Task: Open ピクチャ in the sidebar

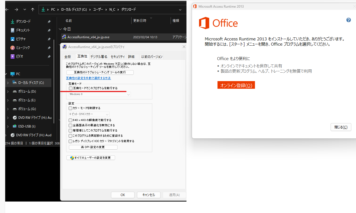Action: coord(21,39)
